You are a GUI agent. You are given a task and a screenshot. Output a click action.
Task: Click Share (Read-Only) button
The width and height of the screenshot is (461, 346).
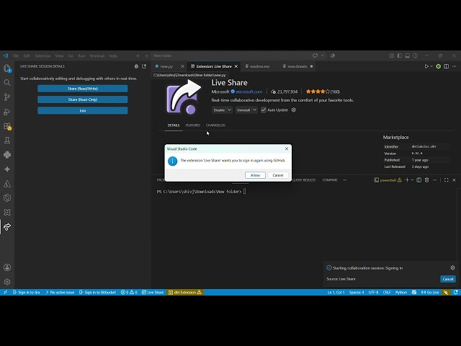(x=83, y=99)
